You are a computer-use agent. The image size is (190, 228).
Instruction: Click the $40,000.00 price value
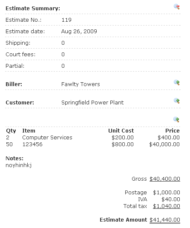click(164, 144)
